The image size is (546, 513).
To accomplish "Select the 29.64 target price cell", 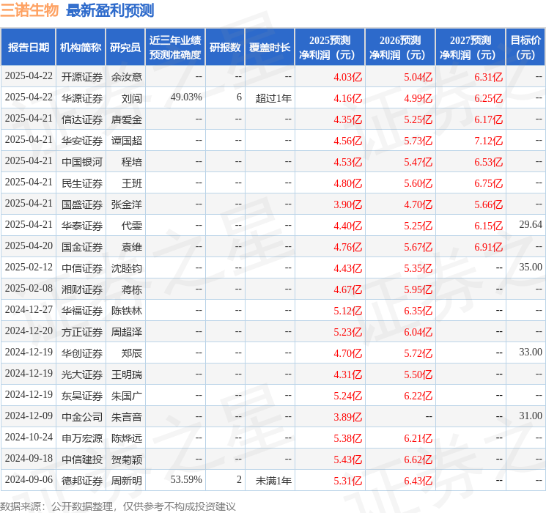I will pos(530,226).
